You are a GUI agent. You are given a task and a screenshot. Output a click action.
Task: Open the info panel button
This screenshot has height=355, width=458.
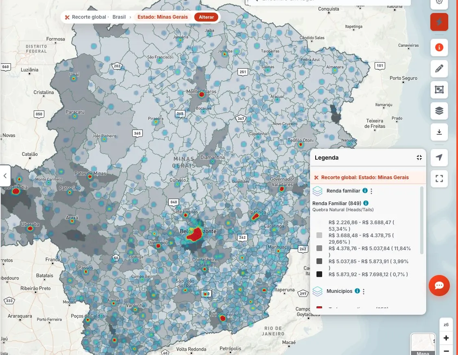click(x=439, y=47)
